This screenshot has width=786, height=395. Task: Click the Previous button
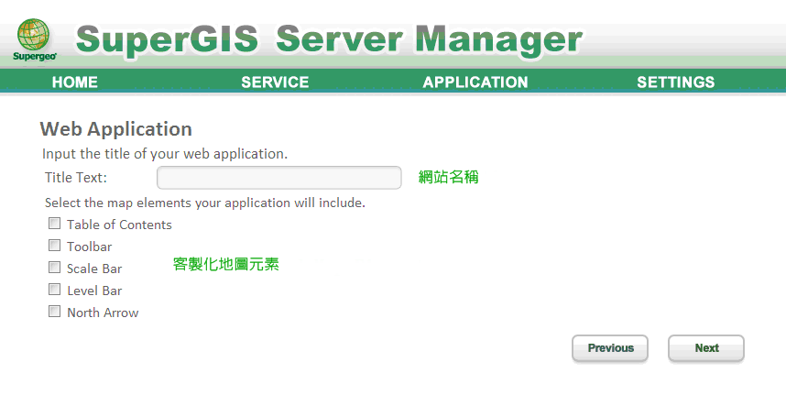pos(610,348)
